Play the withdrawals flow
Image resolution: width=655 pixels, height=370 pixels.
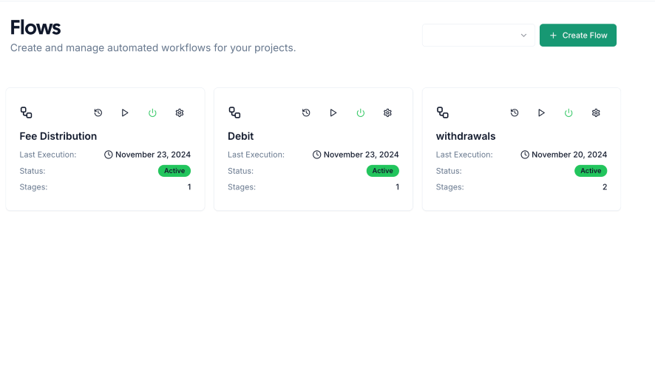pyautogui.click(x=541, y=112)
